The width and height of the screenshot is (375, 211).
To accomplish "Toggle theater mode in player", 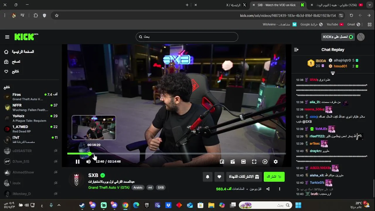I will (243, 161).
